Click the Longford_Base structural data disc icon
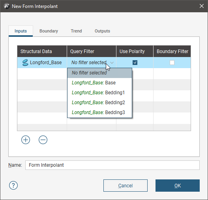The image size is (208, 200). coord(25,63)
